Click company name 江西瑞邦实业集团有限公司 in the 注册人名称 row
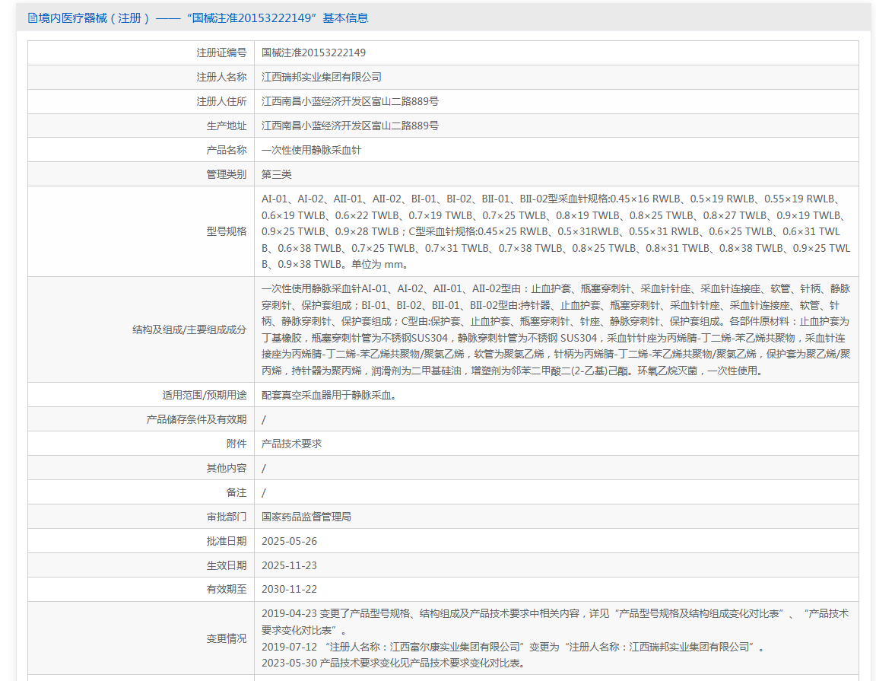The height and width of the screenshot is (681, 876). (x=321, y=77)
